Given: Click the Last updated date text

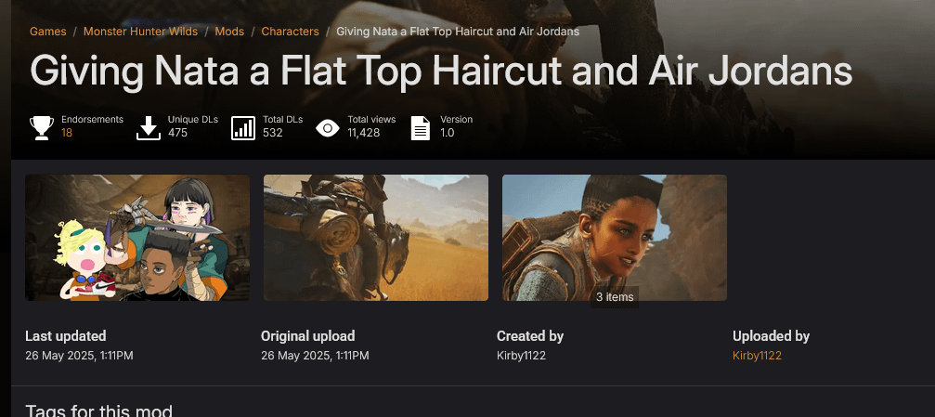Looking at the screenshot, I should (x=79, y=356).
